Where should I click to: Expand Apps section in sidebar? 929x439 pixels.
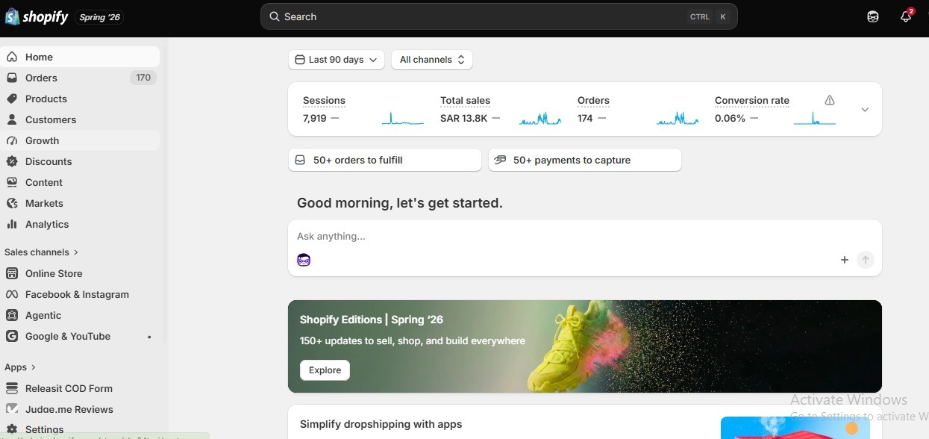20,367
